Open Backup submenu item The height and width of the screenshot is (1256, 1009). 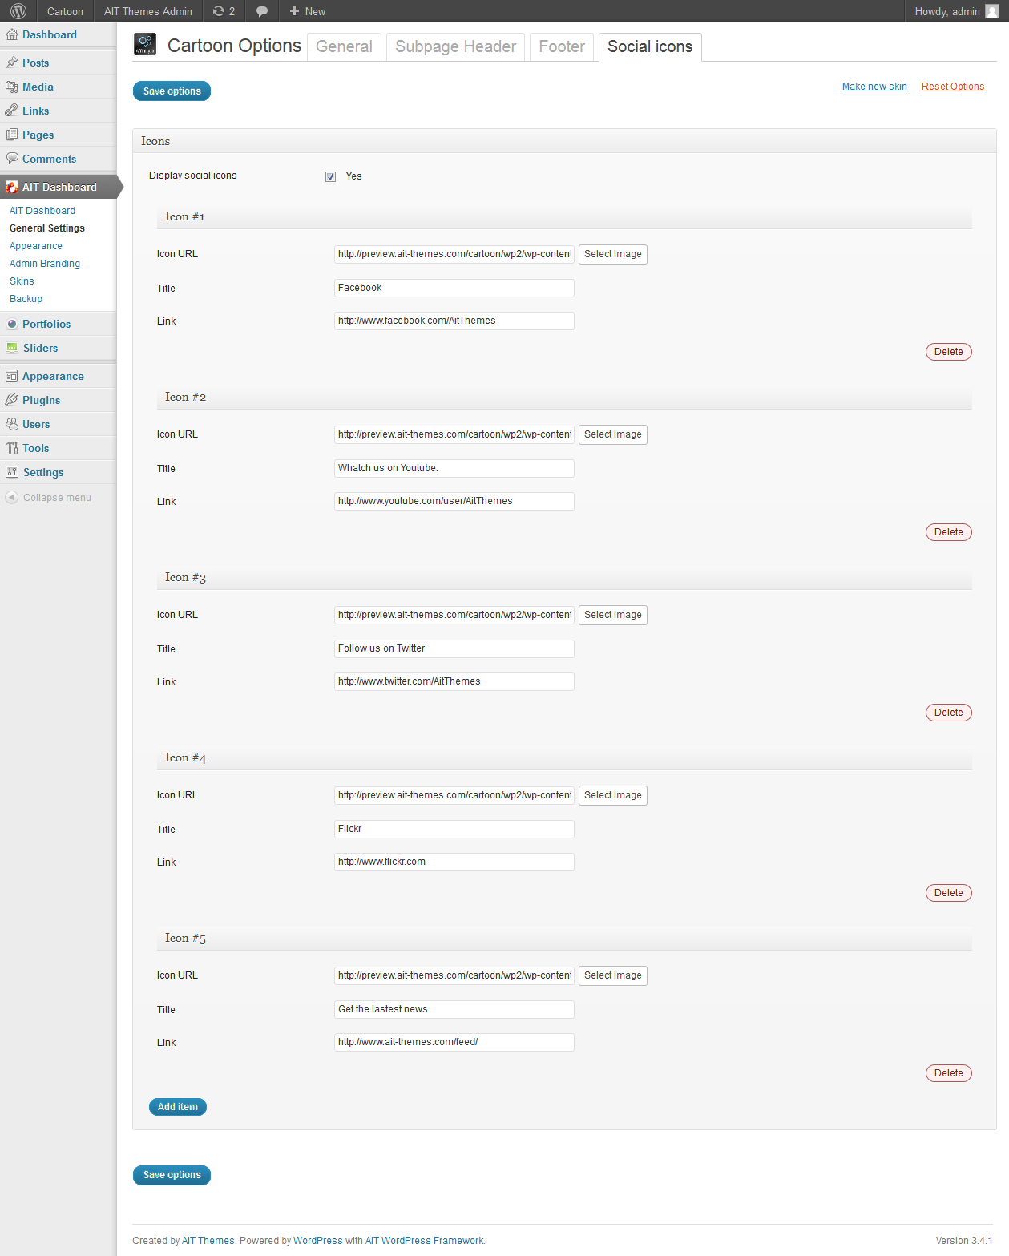(26, 299)
